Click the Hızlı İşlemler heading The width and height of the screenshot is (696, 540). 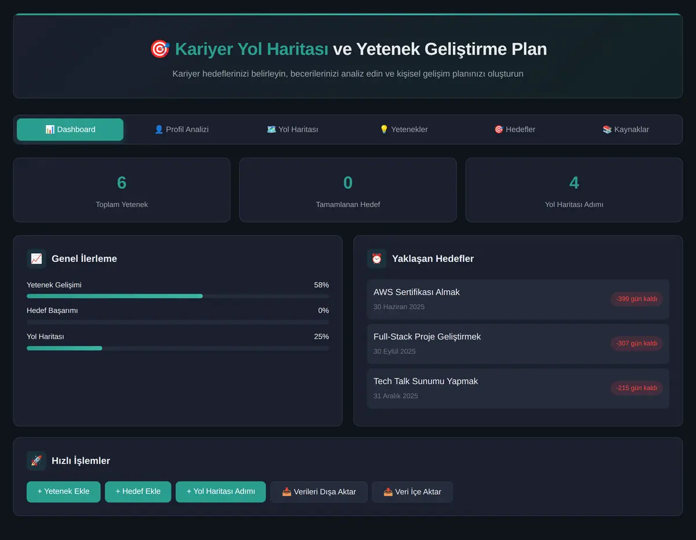(81, 461)
